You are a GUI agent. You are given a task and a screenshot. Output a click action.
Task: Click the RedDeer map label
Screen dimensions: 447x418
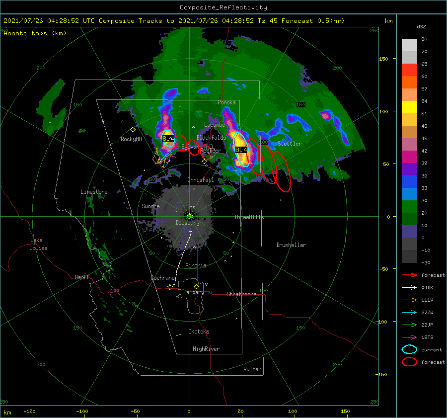pos(211,151)
